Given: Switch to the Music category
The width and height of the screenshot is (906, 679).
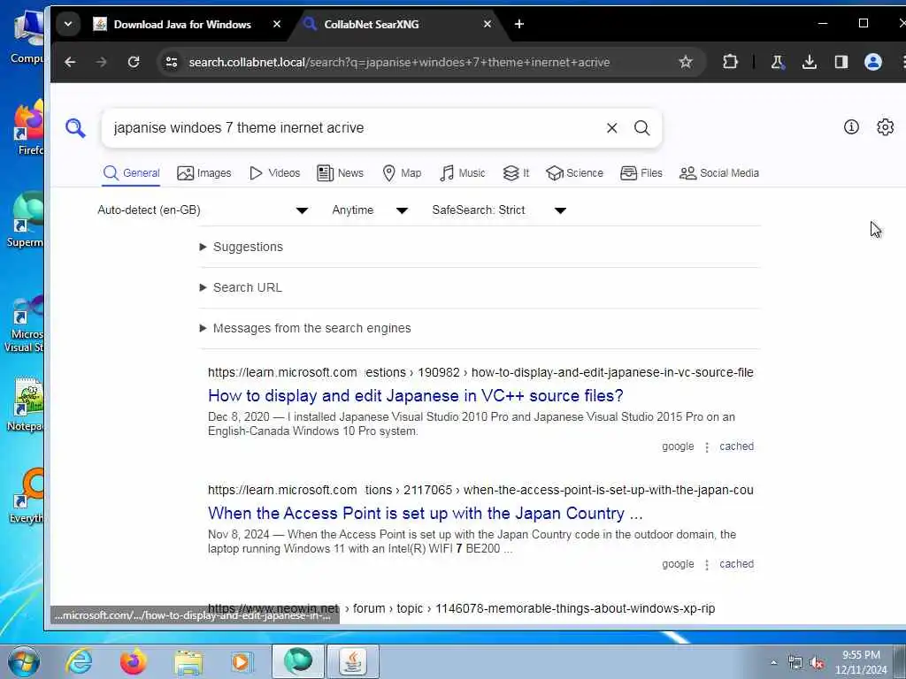Looking at the screenshot, I should click(x=462, y=172).
